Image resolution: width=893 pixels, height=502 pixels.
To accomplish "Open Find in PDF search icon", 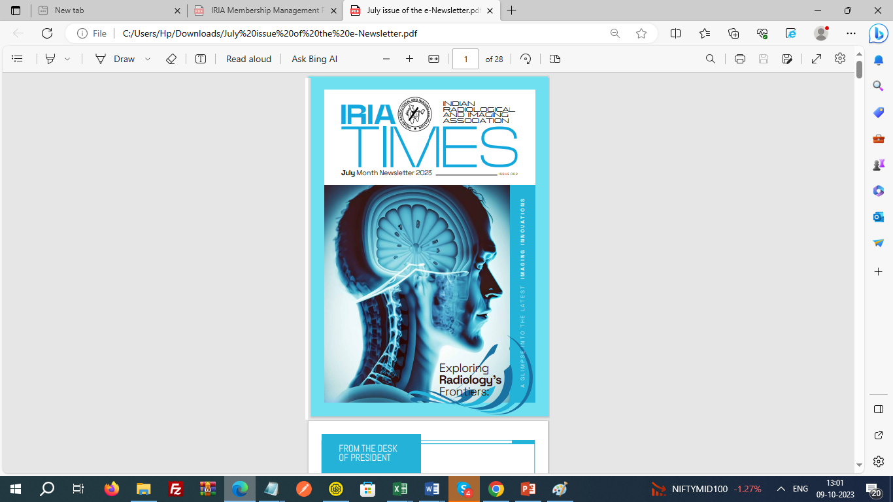I will [711, 59].
